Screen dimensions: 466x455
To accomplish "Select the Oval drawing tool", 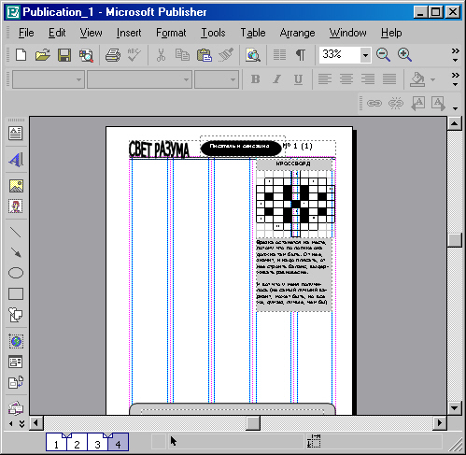I will click(x=16, y=273).
